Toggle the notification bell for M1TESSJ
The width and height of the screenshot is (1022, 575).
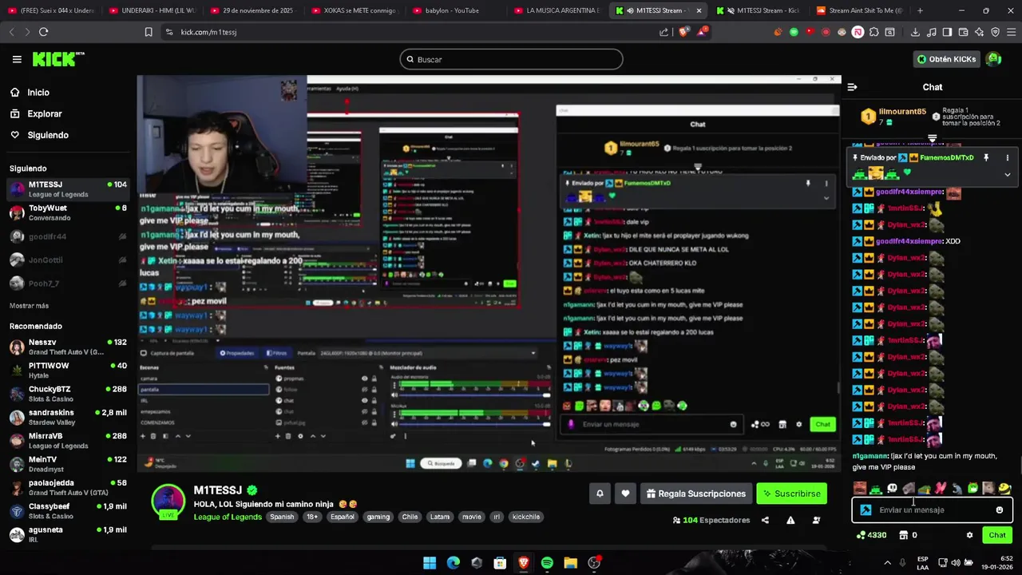coord(600,494)
